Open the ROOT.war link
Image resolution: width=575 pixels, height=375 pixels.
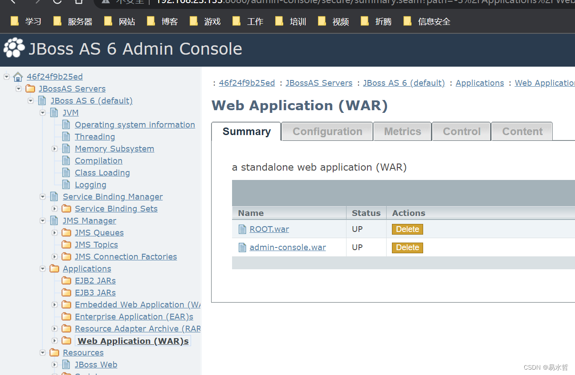coord(269,229)
